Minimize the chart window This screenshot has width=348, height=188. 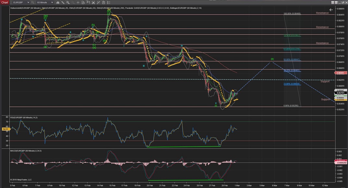click(340, 3)
